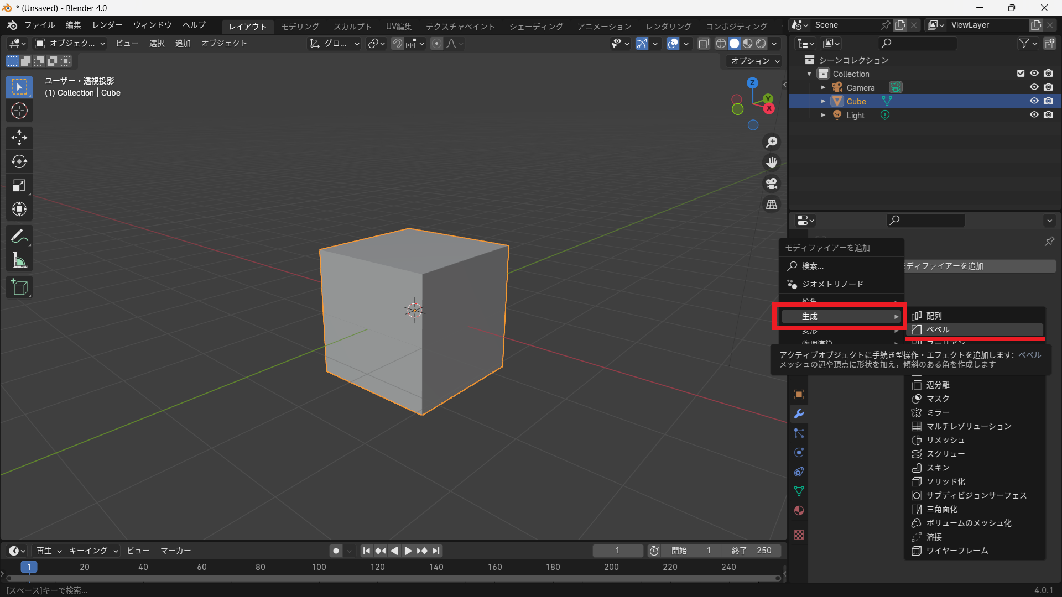Open the Modifier wrench properties tab
Viewport: 1062px width, 597px height.
(x=799, y=414)
